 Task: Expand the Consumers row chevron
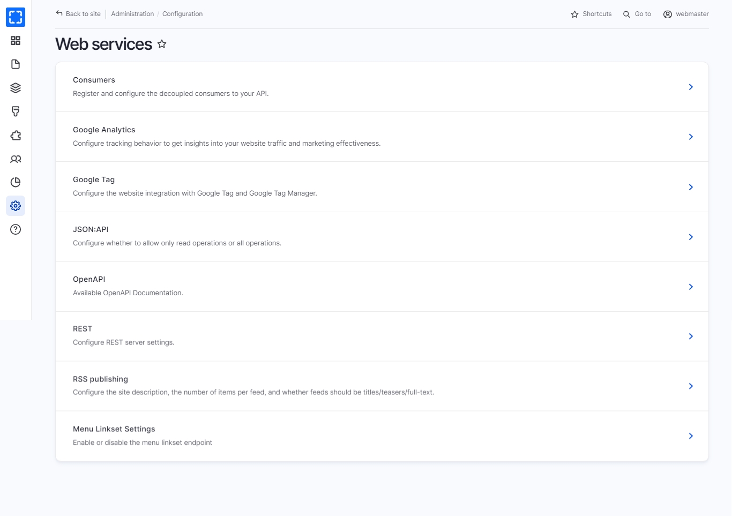(x=690, y=87)
